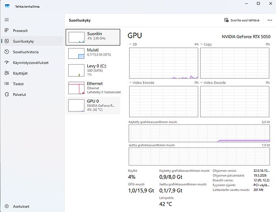This screenshot has height=212, width=276.
Task: Click the 7,9 Gt graph scale label
Action: 266,145
